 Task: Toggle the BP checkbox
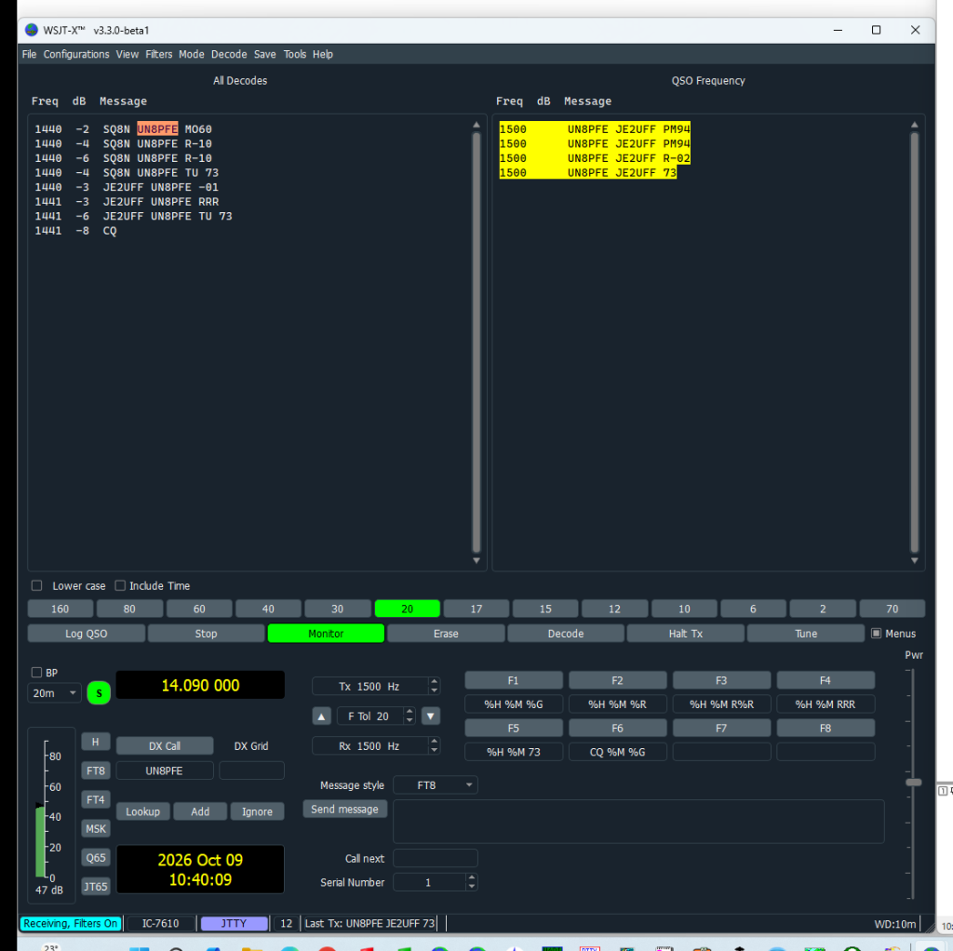pos(36,672)
